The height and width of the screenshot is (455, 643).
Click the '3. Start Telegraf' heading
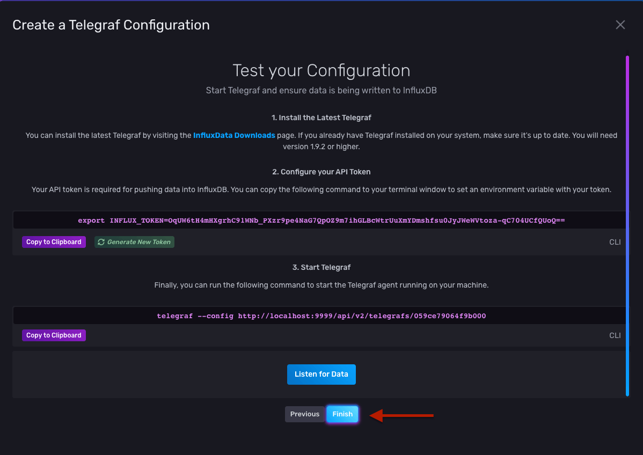click(x=321, y=267)
